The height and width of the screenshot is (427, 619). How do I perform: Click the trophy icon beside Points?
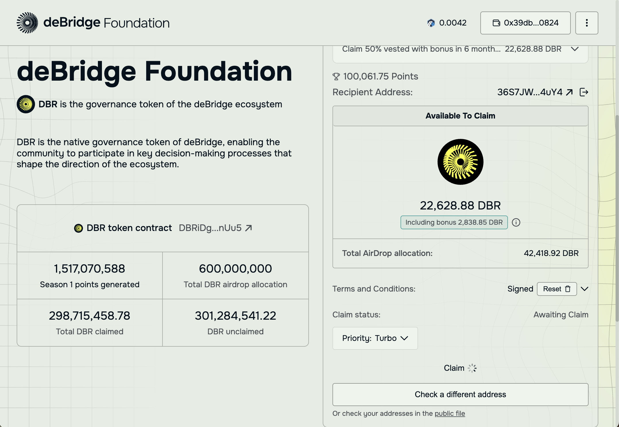pyautogui.click(x=336, y=77)
